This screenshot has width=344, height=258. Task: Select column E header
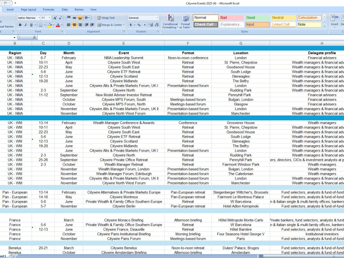[124, 43]
